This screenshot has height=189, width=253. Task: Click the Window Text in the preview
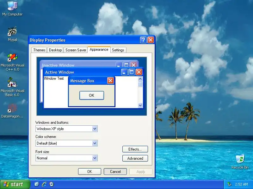(x=54, y=78)
